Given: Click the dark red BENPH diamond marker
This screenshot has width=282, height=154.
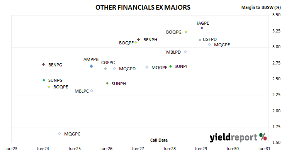Looking at the screenshot, I should (x=138, y=39).
